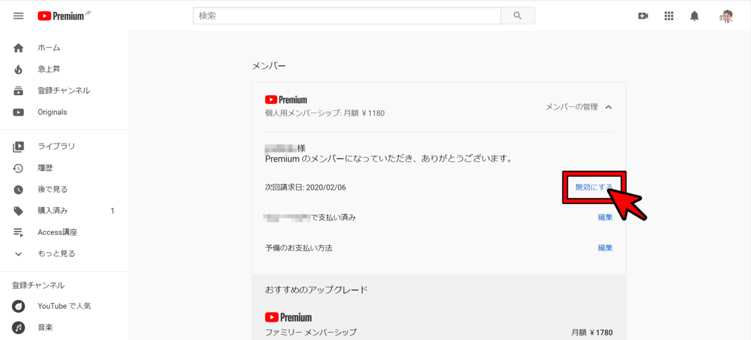Click the ホーム home icon
The image size is (751, 340).
[x=18, y=48]
